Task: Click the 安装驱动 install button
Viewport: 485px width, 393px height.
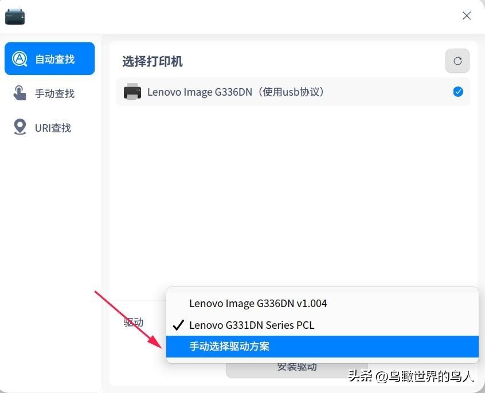Action: (297, 367)
